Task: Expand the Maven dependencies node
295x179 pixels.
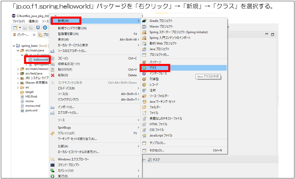Action: (18, 83)
